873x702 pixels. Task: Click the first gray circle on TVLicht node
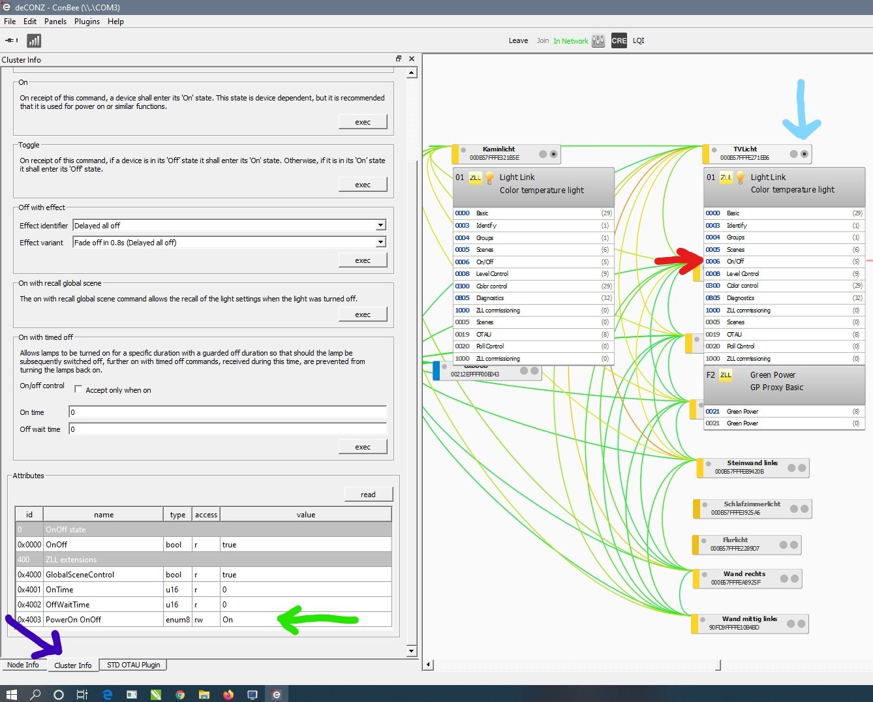point(793,154)
